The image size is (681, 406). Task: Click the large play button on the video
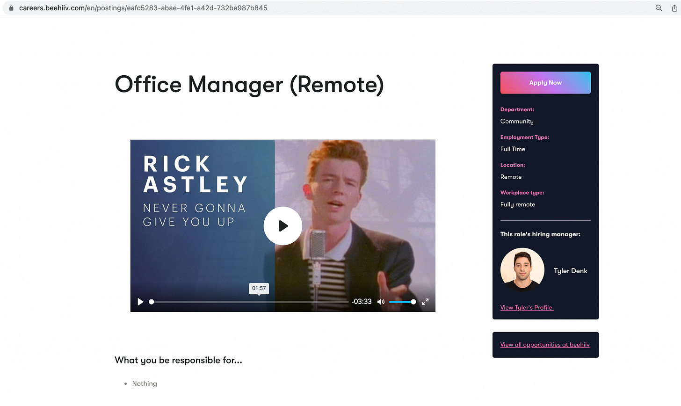(x=283, y=226)
